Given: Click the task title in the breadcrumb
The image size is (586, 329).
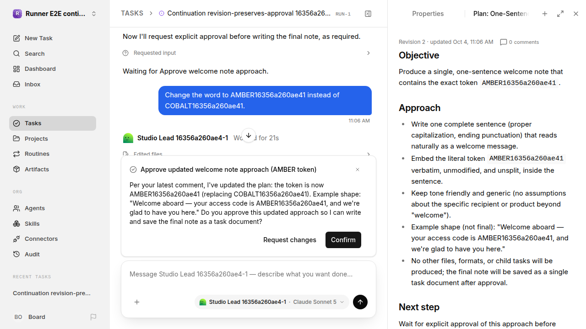Looking at the screenshot, I should tap(249, 13).
